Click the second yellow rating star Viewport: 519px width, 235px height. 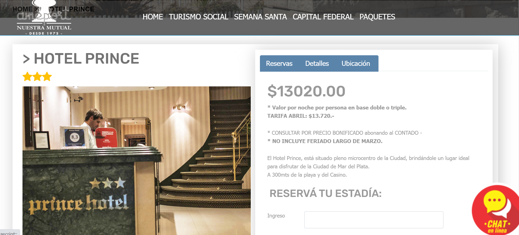coord(37,76)
